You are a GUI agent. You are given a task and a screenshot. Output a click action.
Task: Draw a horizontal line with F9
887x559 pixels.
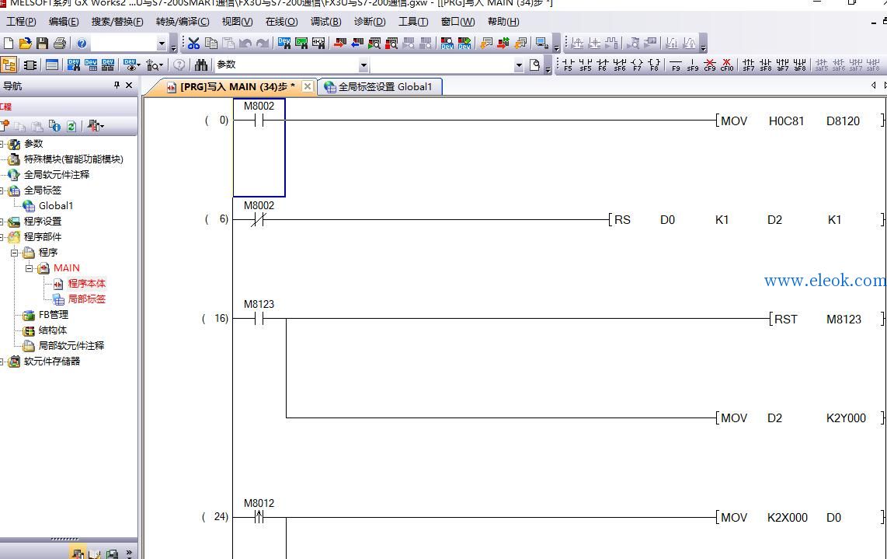click(x=676, y=65)
